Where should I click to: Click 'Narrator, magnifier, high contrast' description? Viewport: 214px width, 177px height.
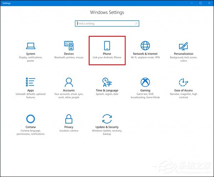pos(183,96)
